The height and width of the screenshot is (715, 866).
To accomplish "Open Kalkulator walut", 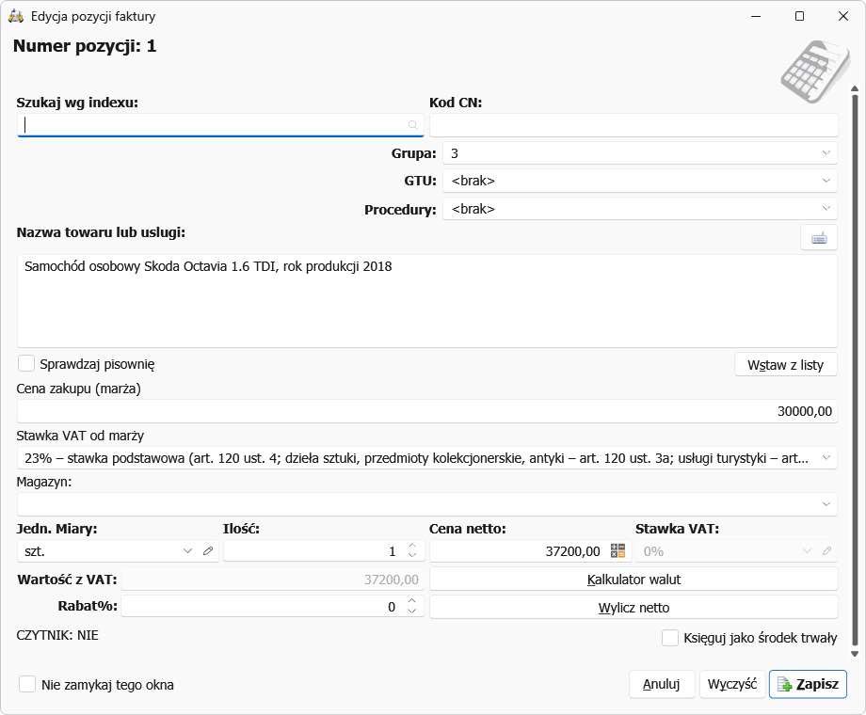I will [x=633, y=580].
